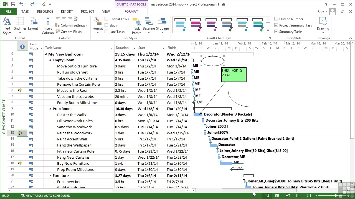355x199 pixels.
Task: Enable the Slack checkbox
Action: click(106, 25)
